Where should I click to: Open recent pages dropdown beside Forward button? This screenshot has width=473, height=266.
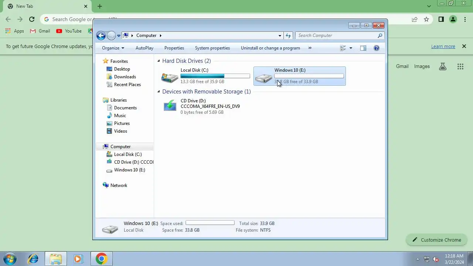click(119, 36)
